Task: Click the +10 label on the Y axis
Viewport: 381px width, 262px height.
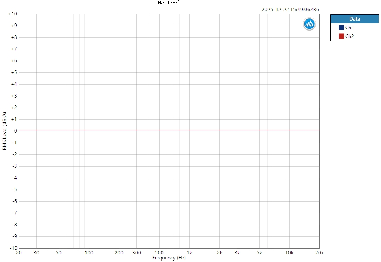Action: pos(13,14)
